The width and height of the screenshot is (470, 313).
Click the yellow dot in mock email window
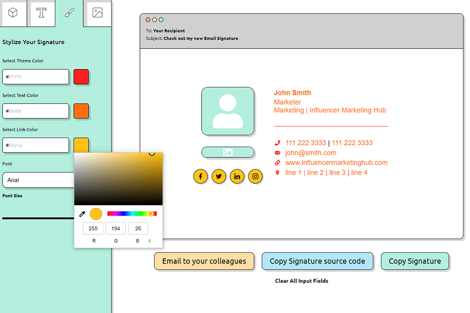tap(155, 20)
